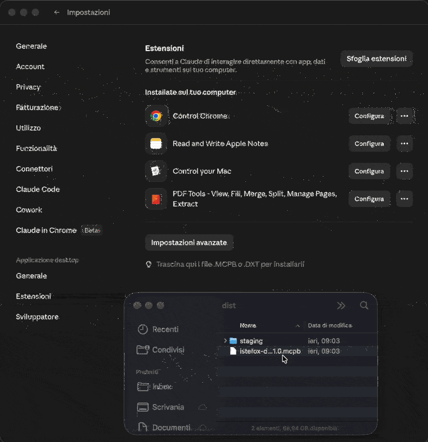Screen dimensions: 428x442
Task: Click the .mcpb file icon in Finder
Action: pyautogui.click(x=233, y=351)
